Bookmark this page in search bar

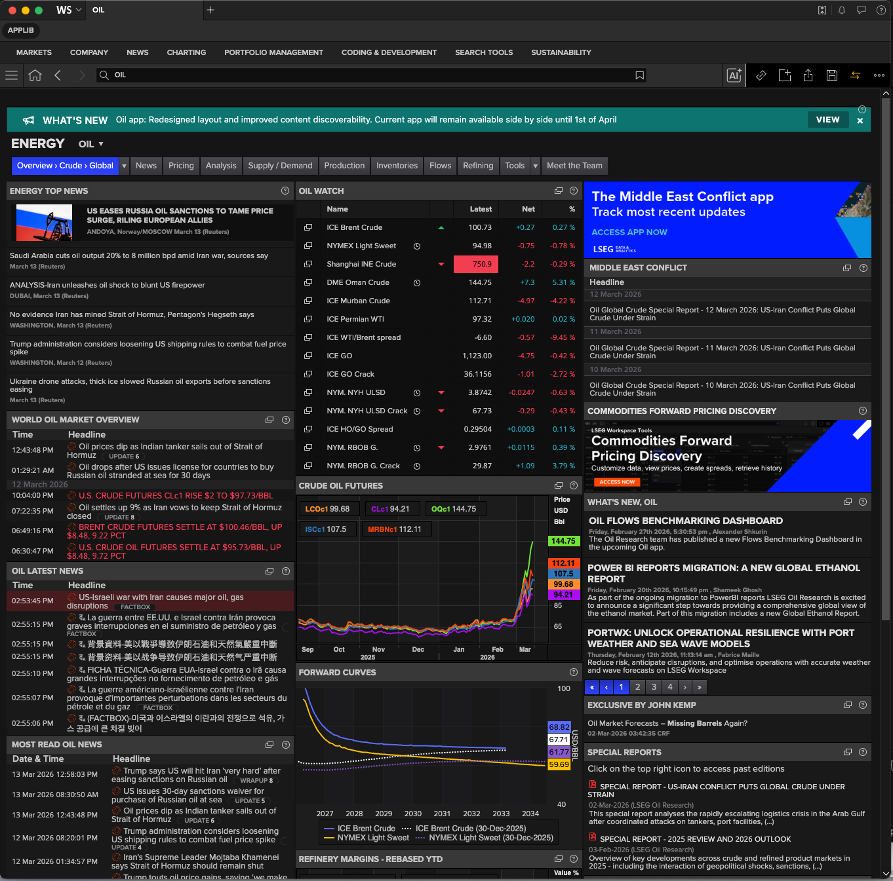[x=639, y=75]
